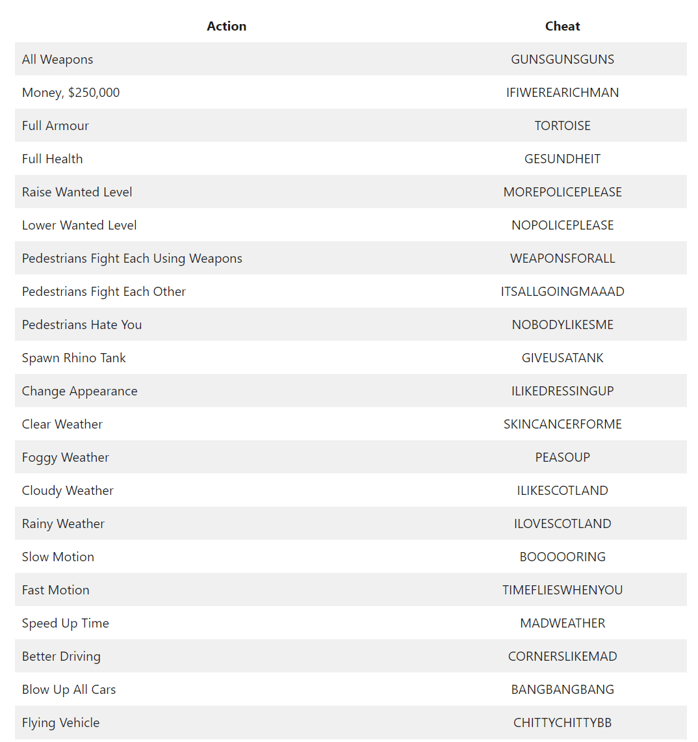
Task: Click the Rainy Weather row label
Action: tap(63, 524)
